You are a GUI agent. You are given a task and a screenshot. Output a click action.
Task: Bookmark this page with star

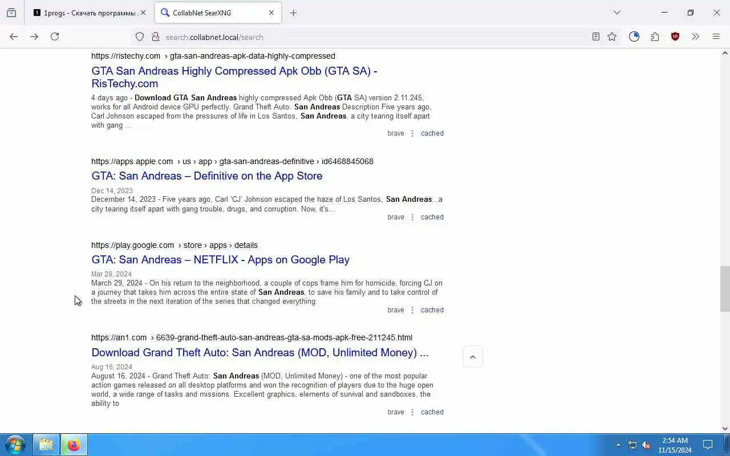click(612, 36)
